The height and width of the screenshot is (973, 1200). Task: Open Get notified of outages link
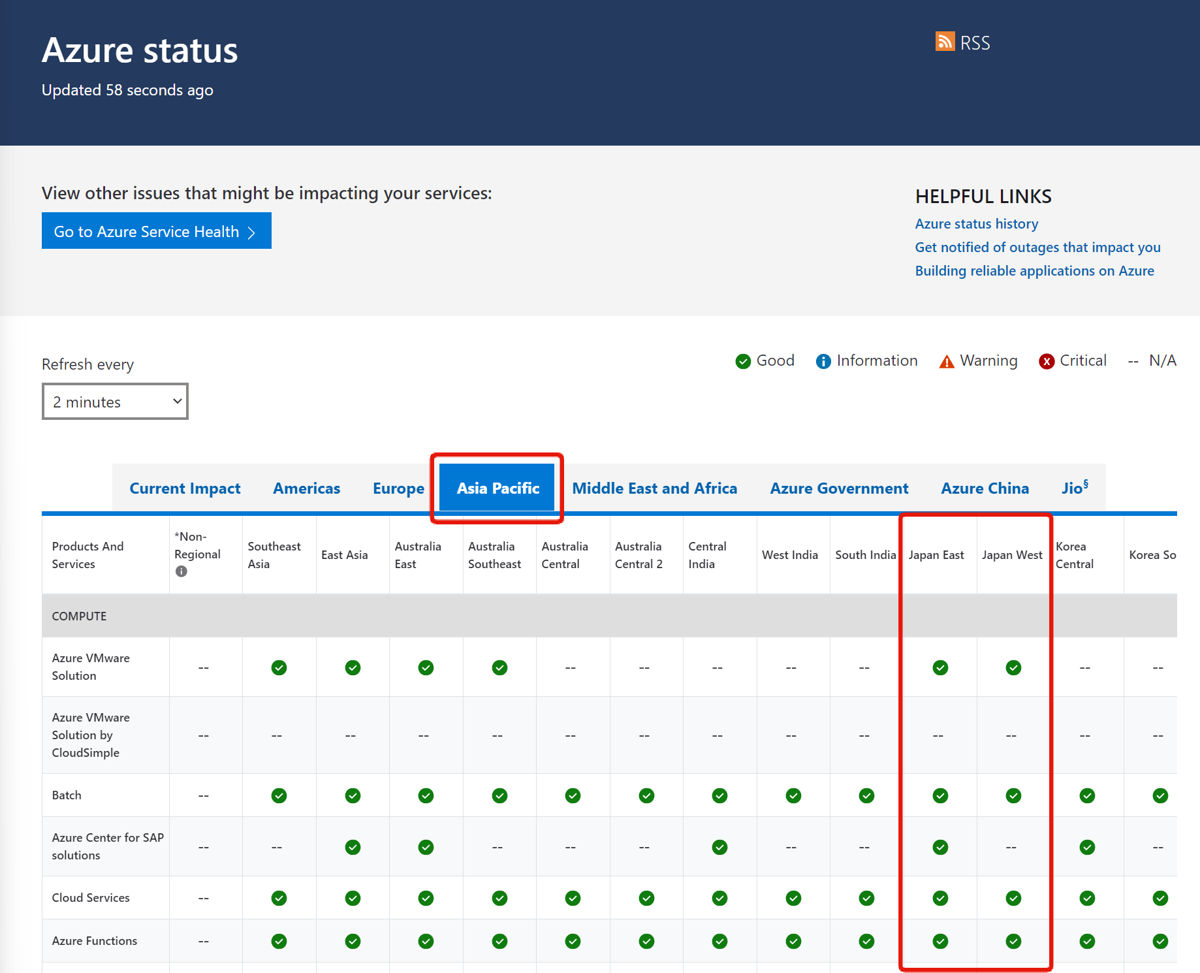coord(1037,247)
